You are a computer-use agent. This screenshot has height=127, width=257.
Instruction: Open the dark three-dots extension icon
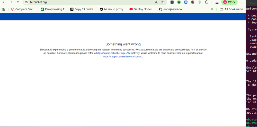click(172, 2)
